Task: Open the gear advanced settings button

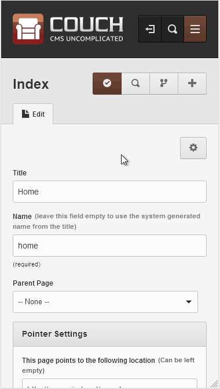Action: (193, 148)
